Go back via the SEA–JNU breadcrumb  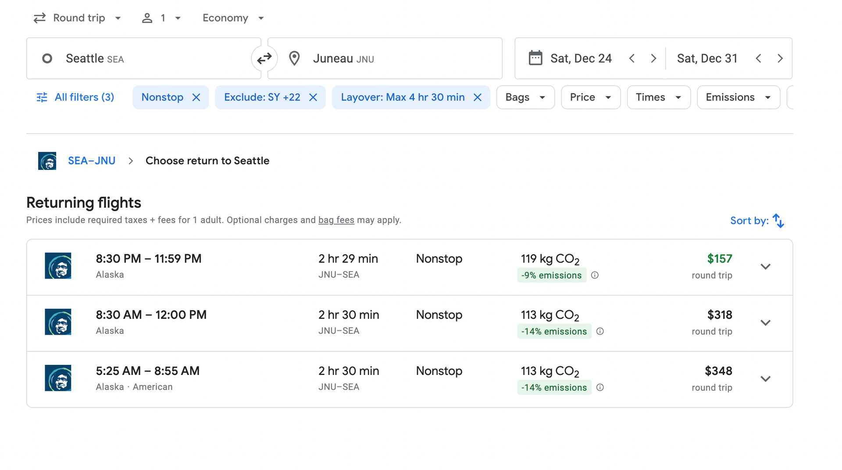(91, 161)
